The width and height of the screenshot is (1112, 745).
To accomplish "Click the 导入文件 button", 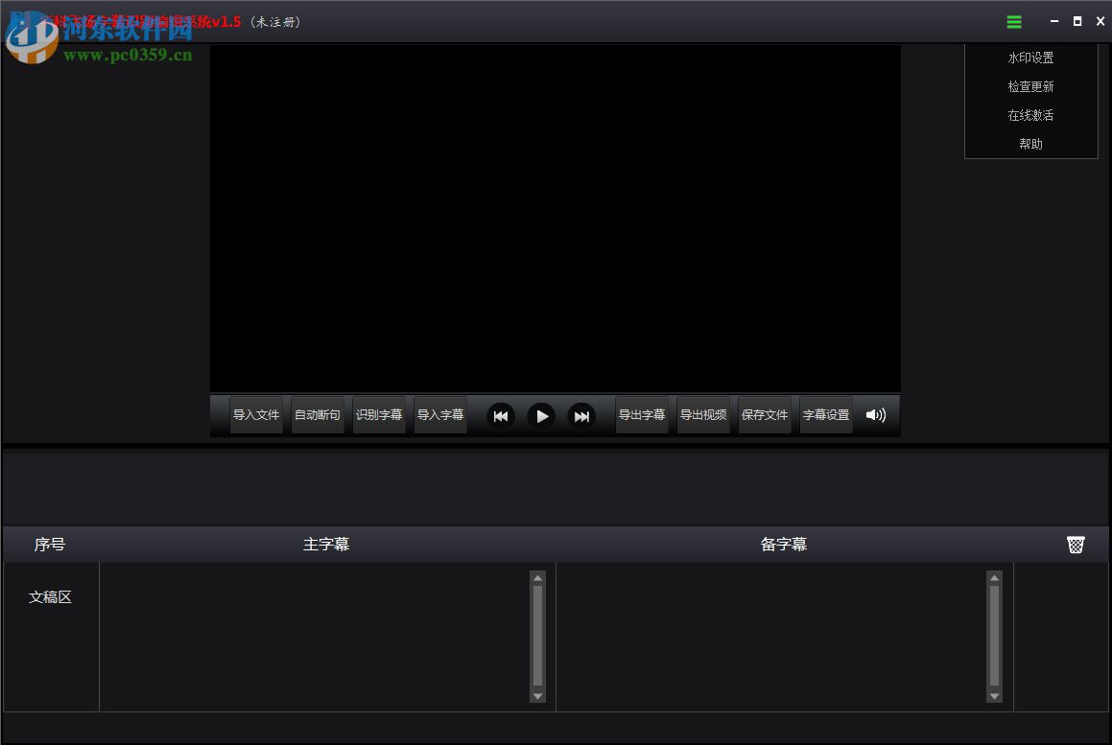I will point(256,414).
